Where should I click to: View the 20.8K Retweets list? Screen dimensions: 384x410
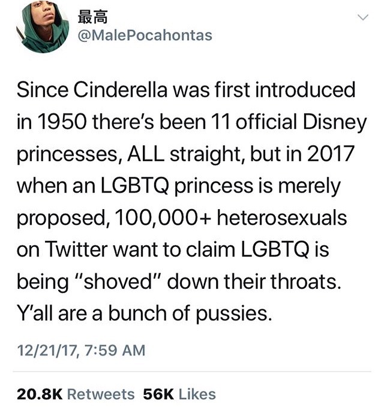[x=76, y=394]
